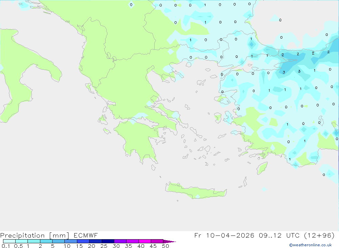339x248 pixels.
Task: Click the 0.1–0.5 mm legend color box
Action: pos(9,241)
